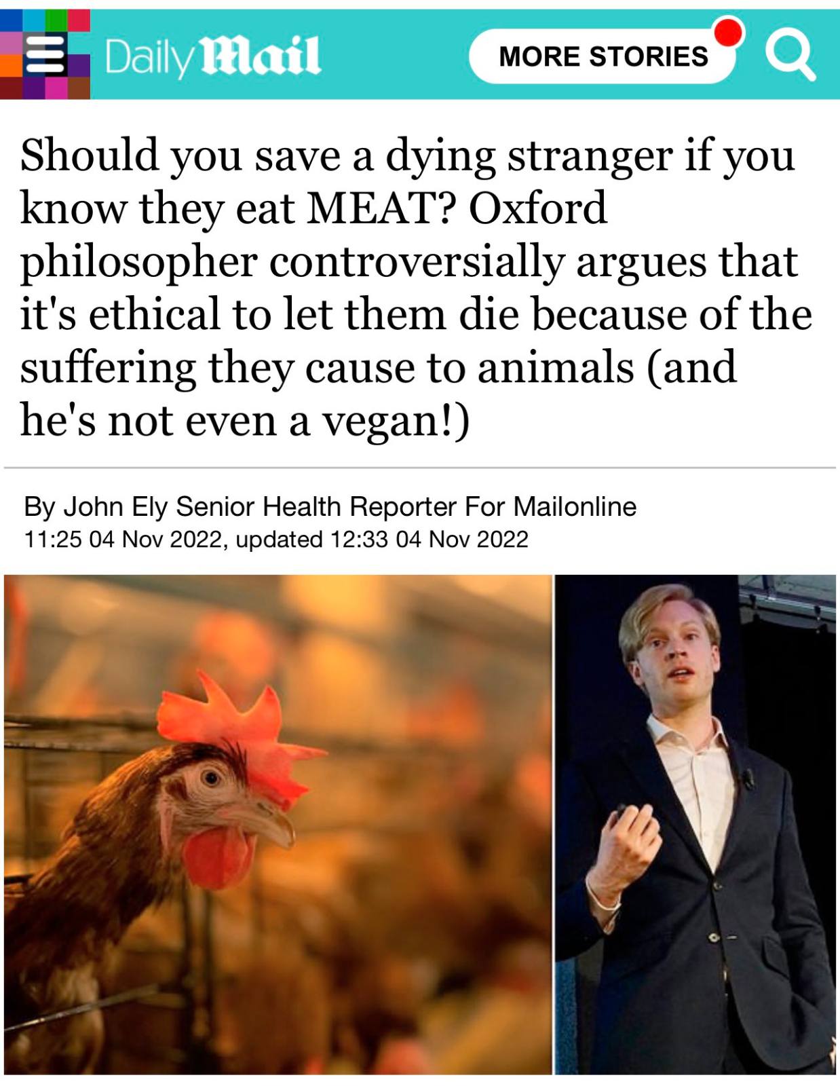Click the headline about saving a dying stranger
The height and width of the screenshot is (1086, 840).
pyautogui.click(x=416, y=287)
